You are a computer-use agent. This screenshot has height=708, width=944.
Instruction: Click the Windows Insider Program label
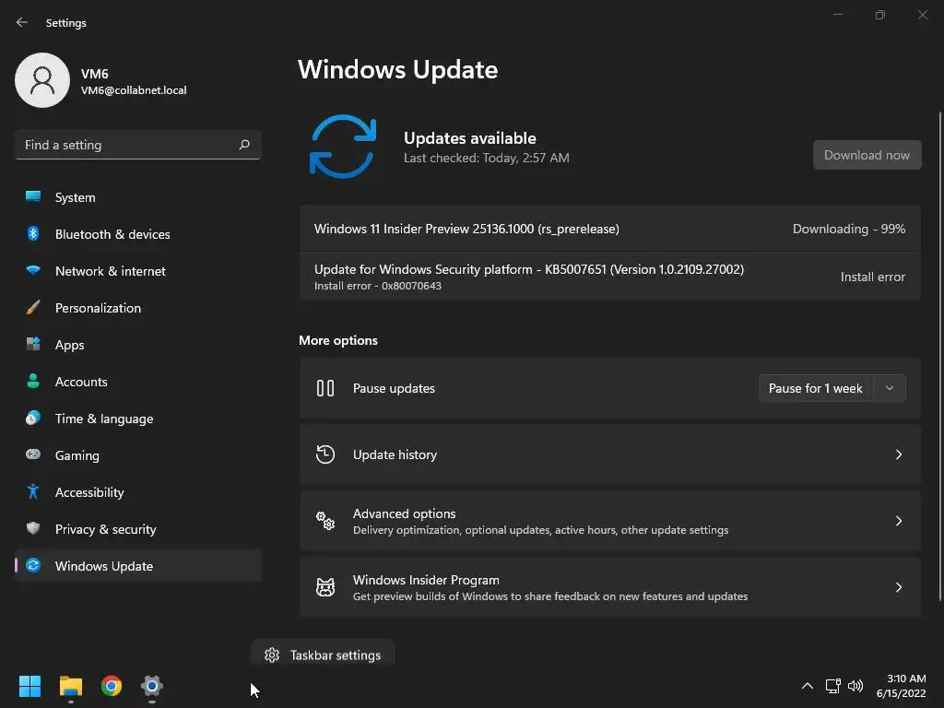click(x=426, y=580)
